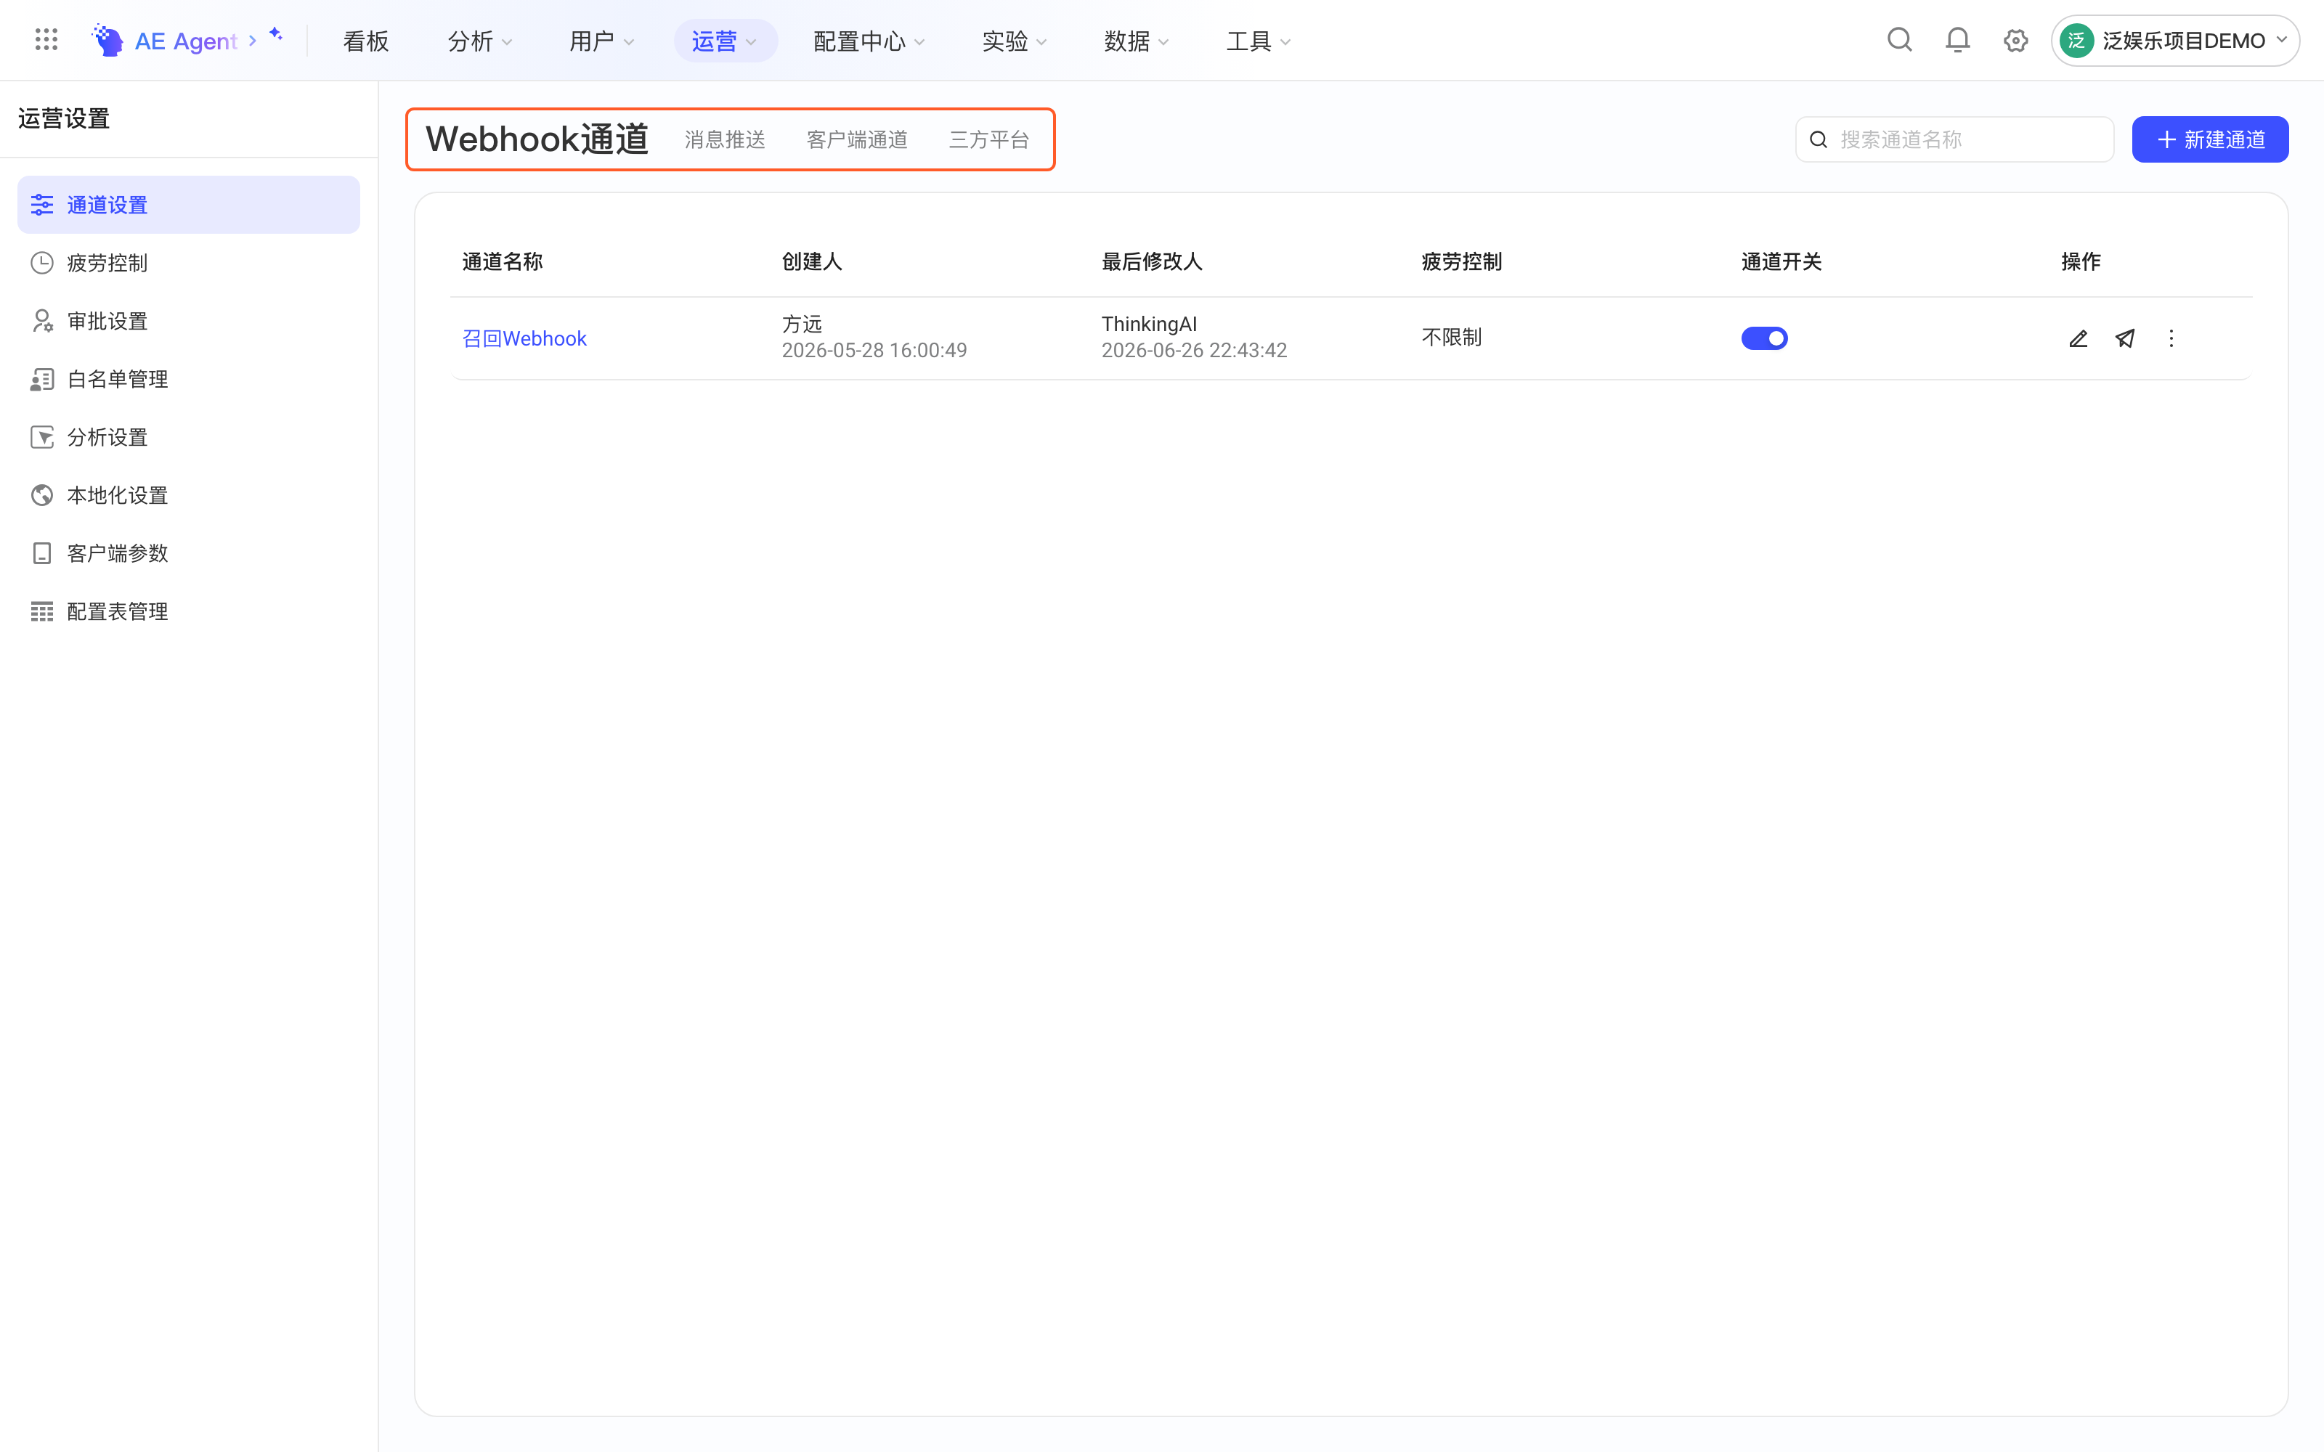Open 疲劳控制 in the sidebar

[x=188, y=262]
